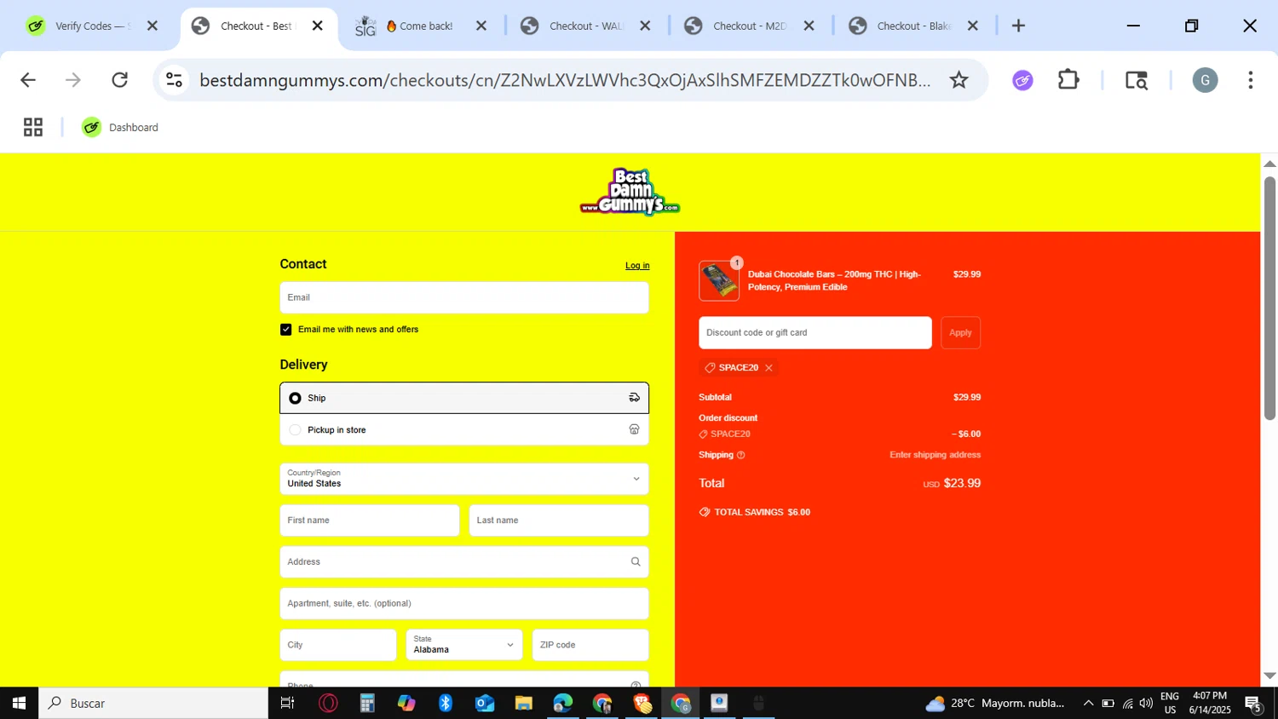This screenshot has width=1278, height=719.
Task: Open the side panel search icon
Action: (x=1137, y=80)
